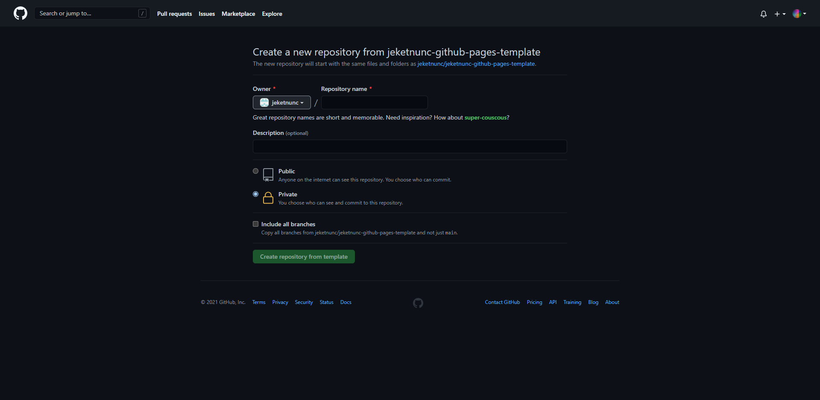The height and width of the screenshot is (400, 820).
Task: Focus the Search or jump to field
Action: click(x=92, y=13)
